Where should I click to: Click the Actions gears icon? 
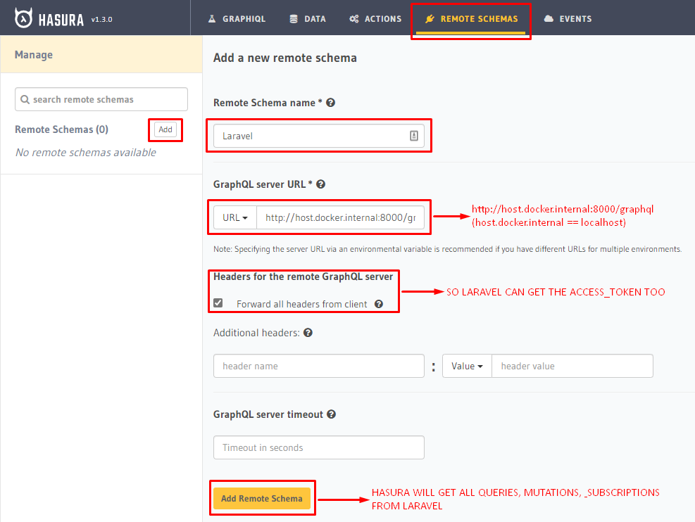[x=353, y=18]
